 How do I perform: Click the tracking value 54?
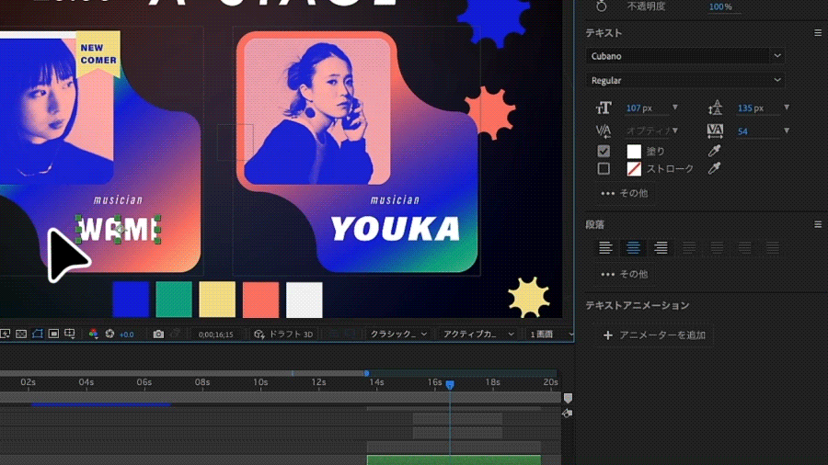tap(742, 131)
